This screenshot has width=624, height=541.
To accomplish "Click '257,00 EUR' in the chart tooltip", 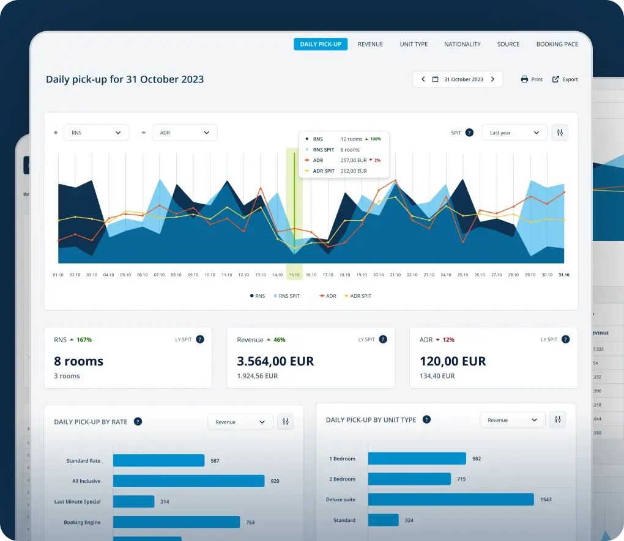I will pyautogui.click(x=354, y=160).
